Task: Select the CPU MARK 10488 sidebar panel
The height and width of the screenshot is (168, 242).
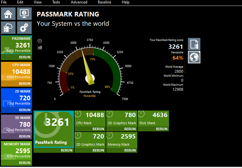Action: [16, 71]
